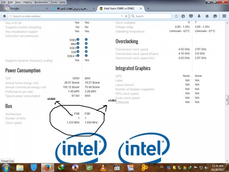Image resolution: width=229 pixels, height=172 pixels.
Task: Open Internet Download Manager taskbar icon
Action: click(x=61, y=167)
